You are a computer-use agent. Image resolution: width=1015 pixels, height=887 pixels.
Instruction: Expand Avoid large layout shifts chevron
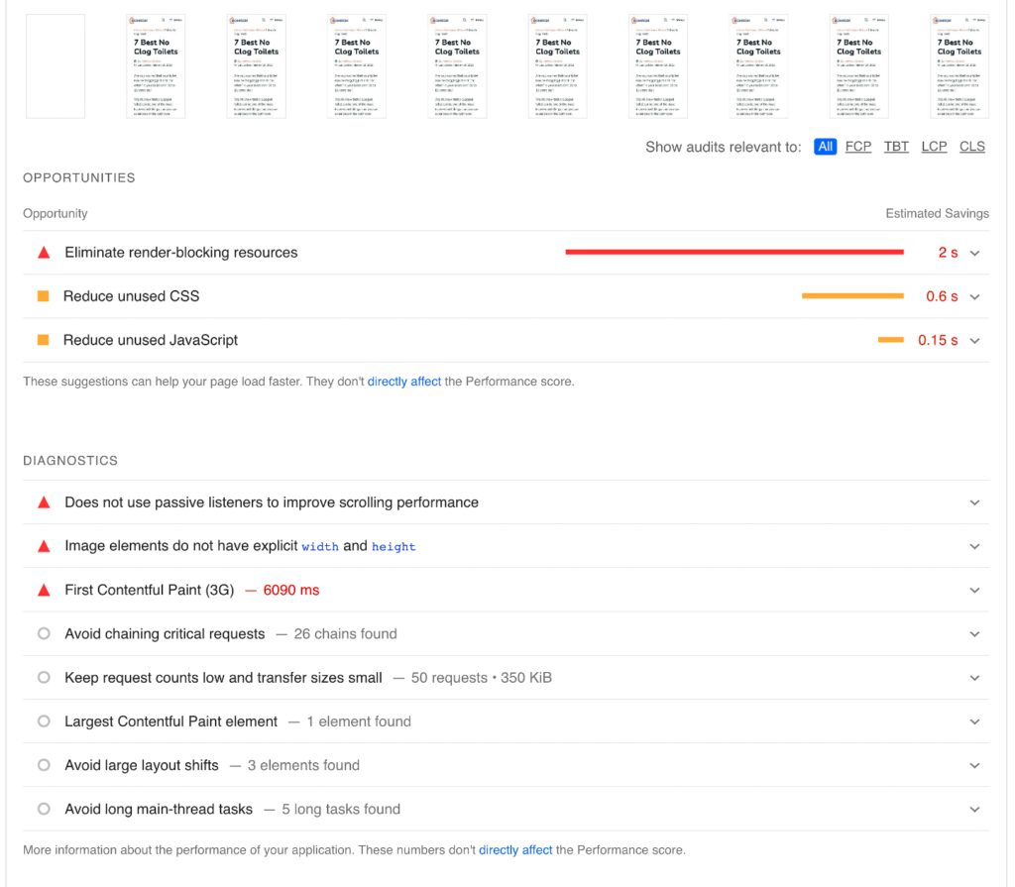[x=974, y=765]
